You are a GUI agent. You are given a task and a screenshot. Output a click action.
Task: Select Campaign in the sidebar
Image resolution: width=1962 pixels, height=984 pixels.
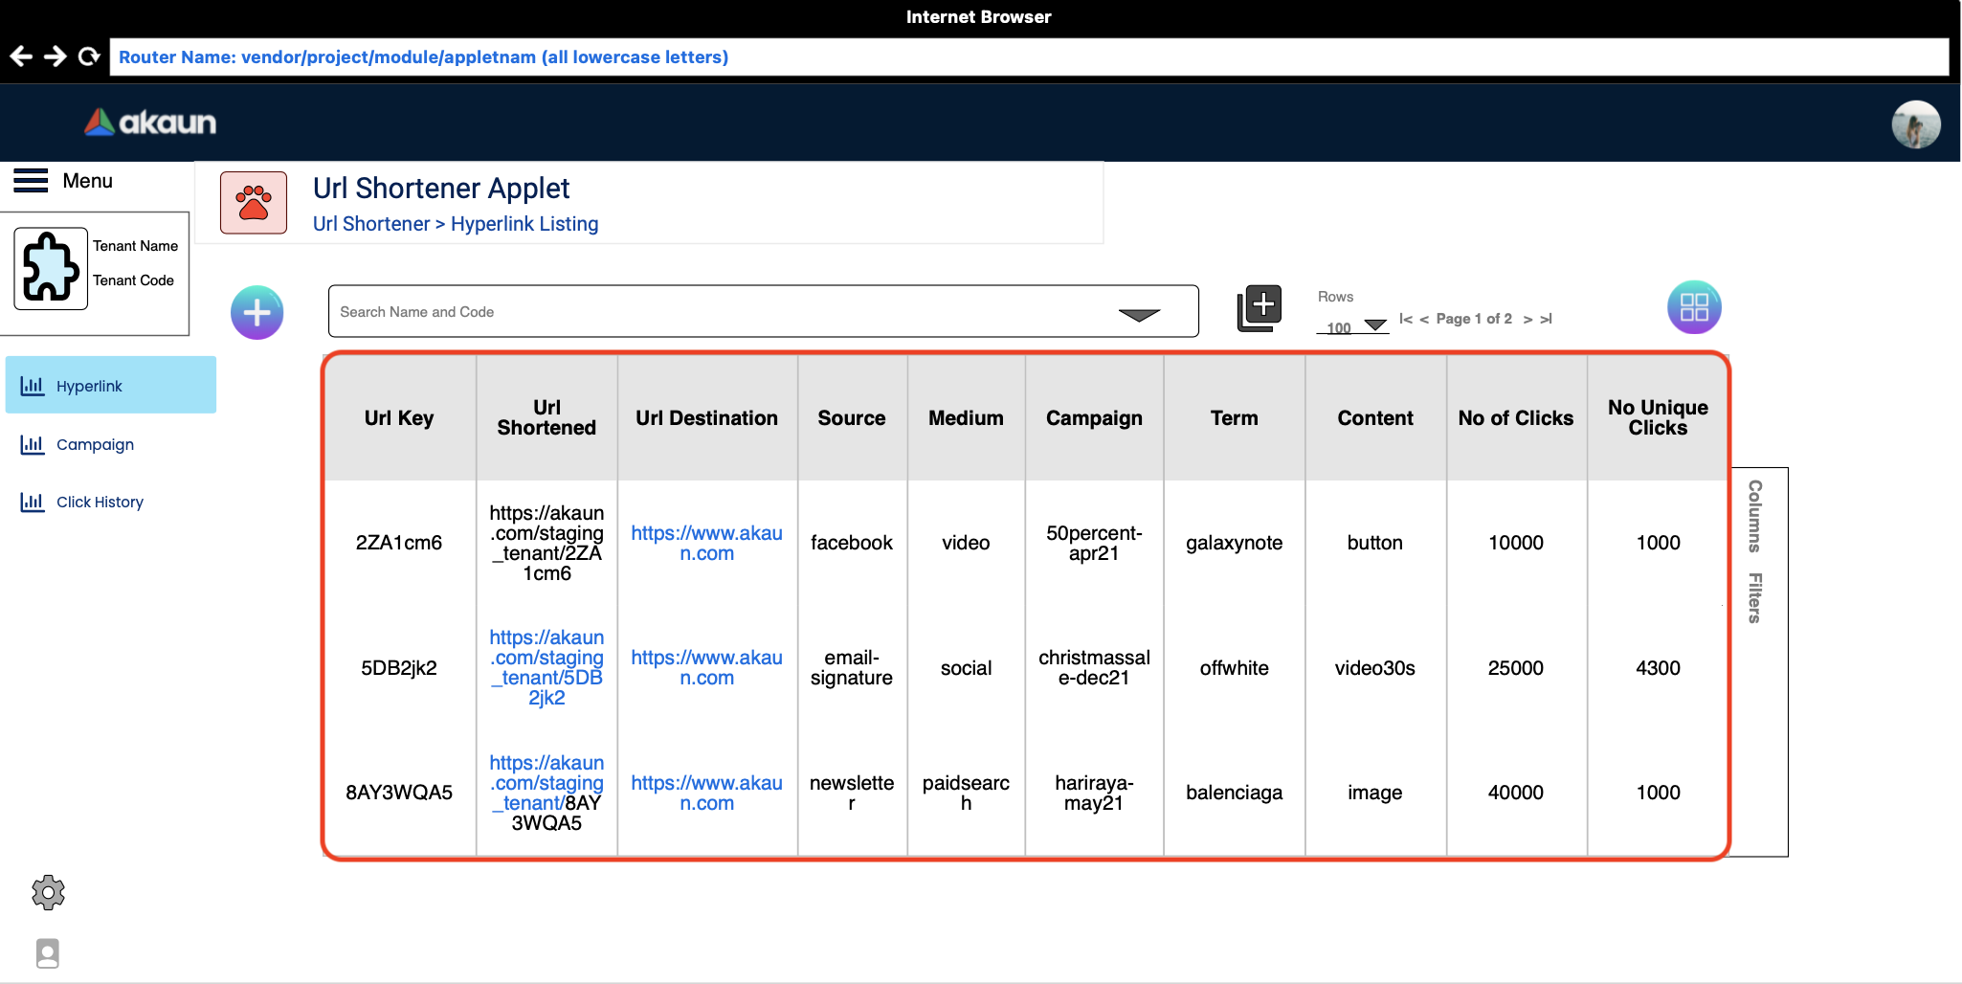(95, 444)
